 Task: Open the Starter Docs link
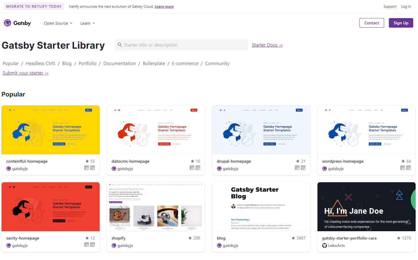coord(267,45)
